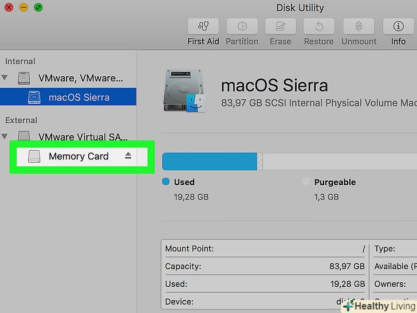Minimize the Disk Utility window
The height and width of the screenshot is (313, 417).
coord(23,8)
